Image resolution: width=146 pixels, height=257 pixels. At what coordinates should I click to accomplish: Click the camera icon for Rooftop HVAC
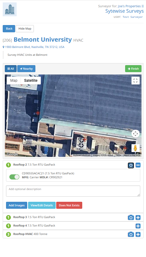tap(131, 234)
